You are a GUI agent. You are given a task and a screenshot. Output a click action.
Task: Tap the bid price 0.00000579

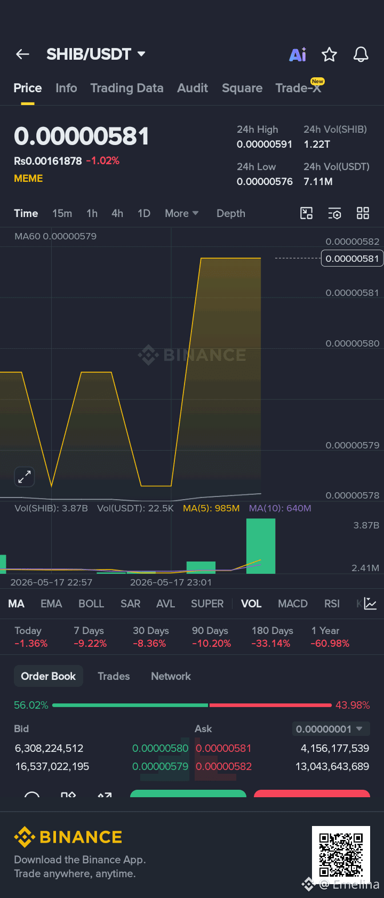coord(160,766)
